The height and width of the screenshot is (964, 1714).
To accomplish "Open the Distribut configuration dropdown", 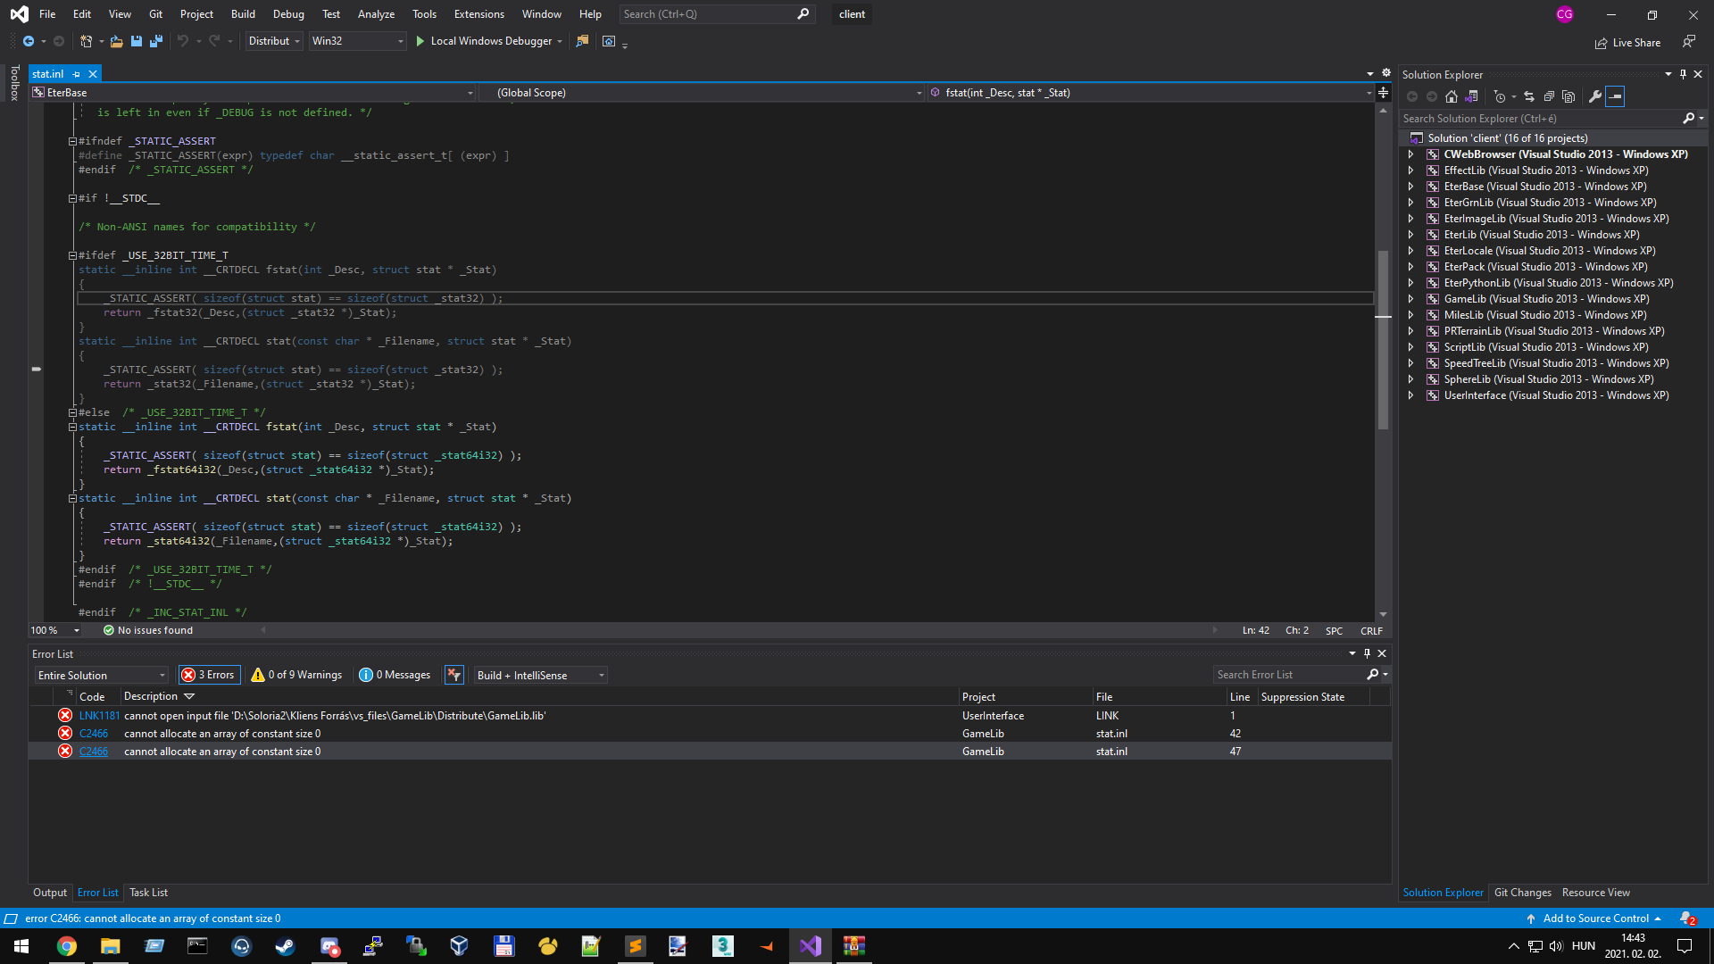I will tap(274, 41).
